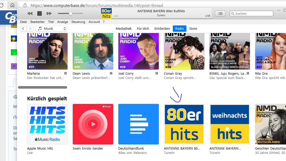286x161 pixels.
Task: Open the Conan Gray #28 episode artwork
Action: tap(184, 51)
